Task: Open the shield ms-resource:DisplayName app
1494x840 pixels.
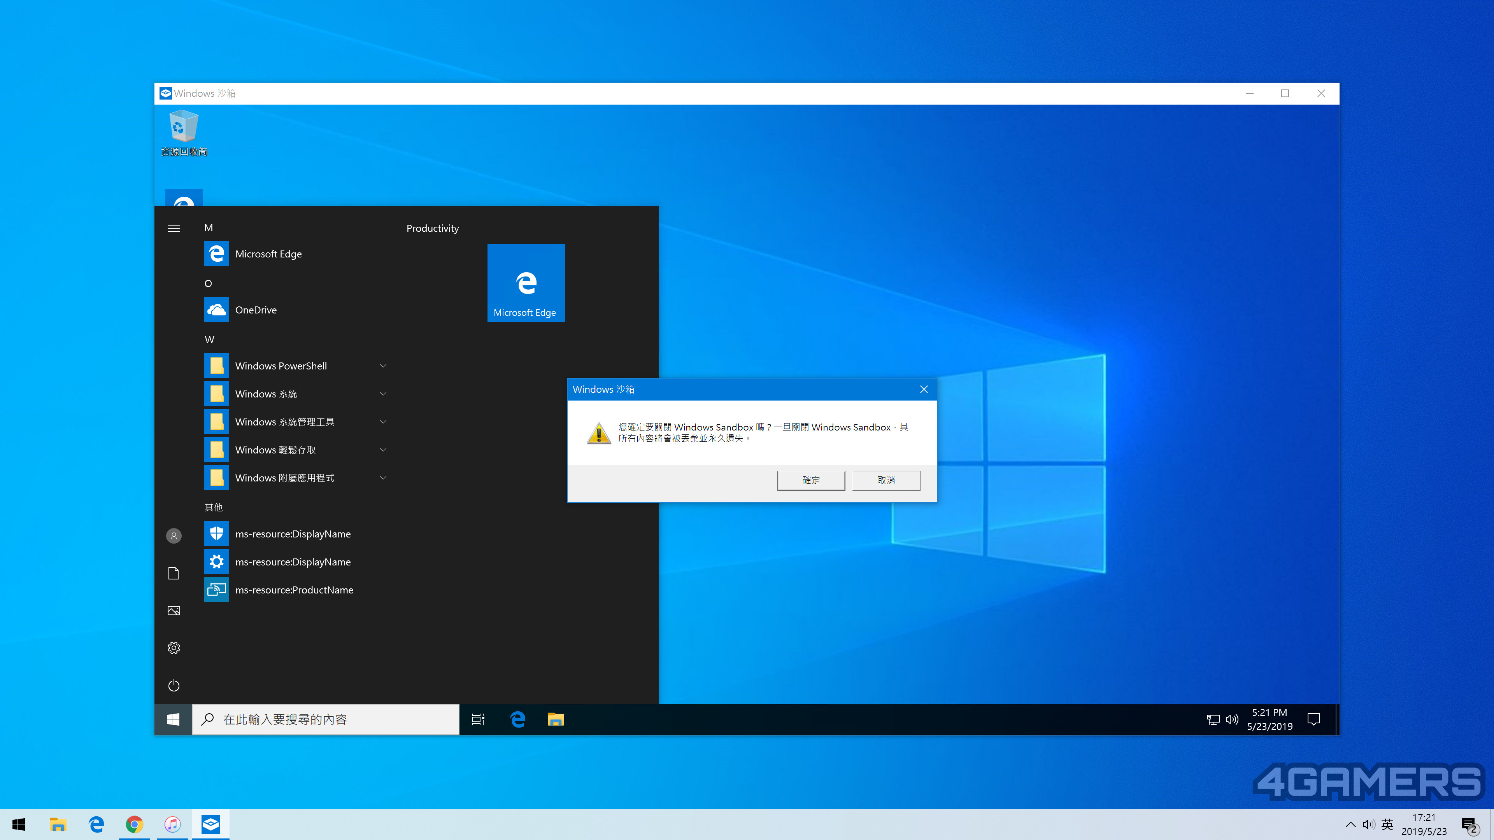Action: point(296,534)
